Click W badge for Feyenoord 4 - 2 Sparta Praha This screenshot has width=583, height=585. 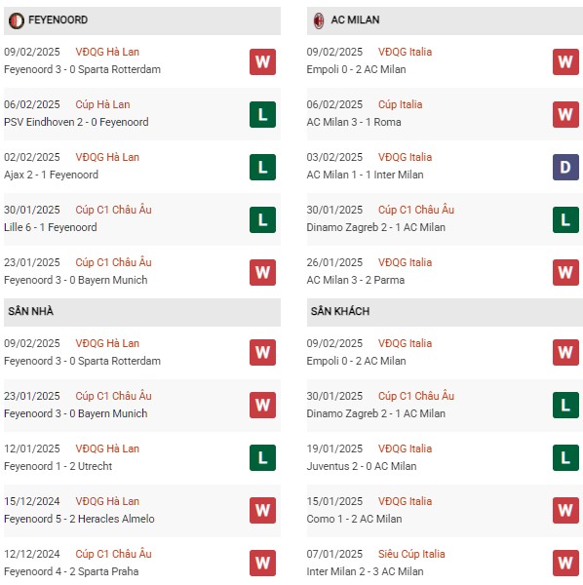point(262,563)
